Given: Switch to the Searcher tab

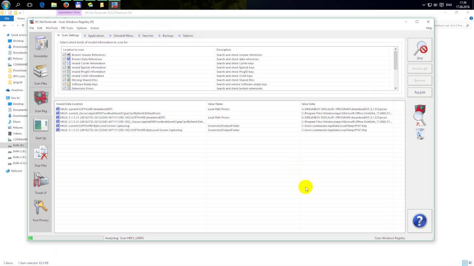Looking at the screenshot, I should tap(146, 35).
